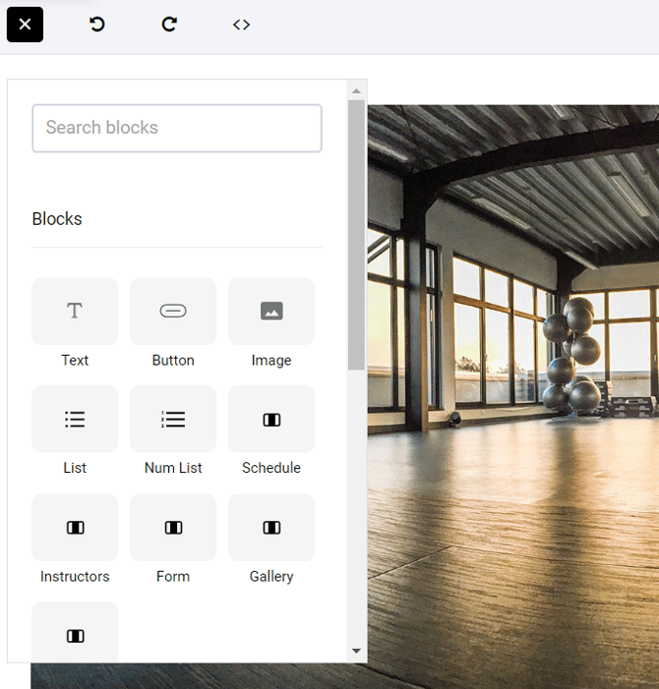659x689 pixels.
Task: Click the redo arrow icon
Action: click(x=169, y=25)
